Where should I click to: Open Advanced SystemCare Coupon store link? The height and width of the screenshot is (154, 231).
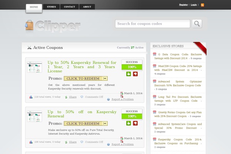178,126
